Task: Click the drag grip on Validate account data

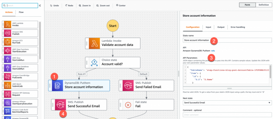Action: click(87, 43)
